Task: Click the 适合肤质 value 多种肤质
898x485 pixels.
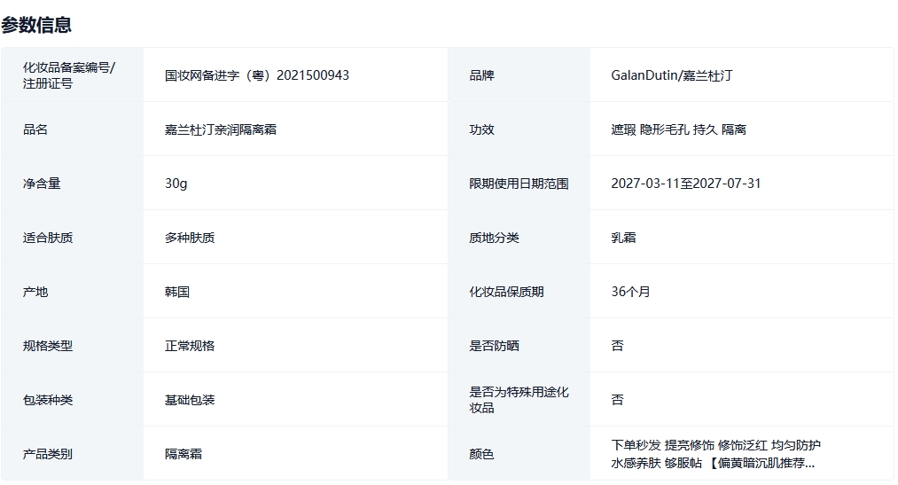Action: click(190, 238)
